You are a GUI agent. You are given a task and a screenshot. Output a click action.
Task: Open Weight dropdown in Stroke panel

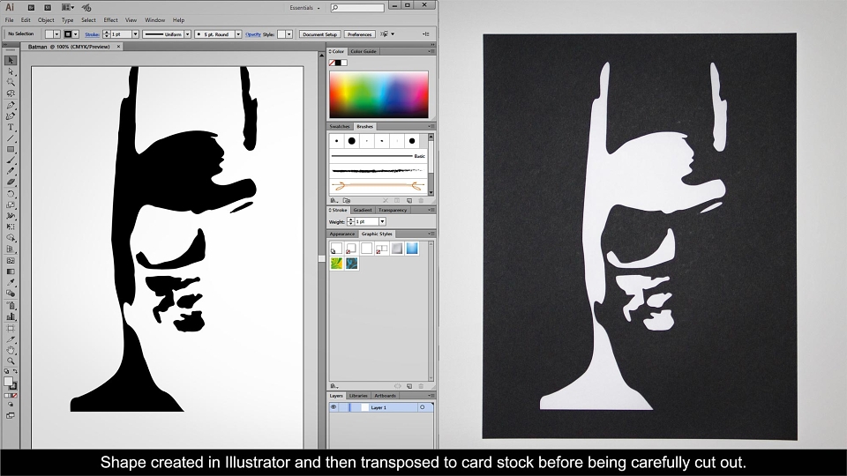point(382,222)
